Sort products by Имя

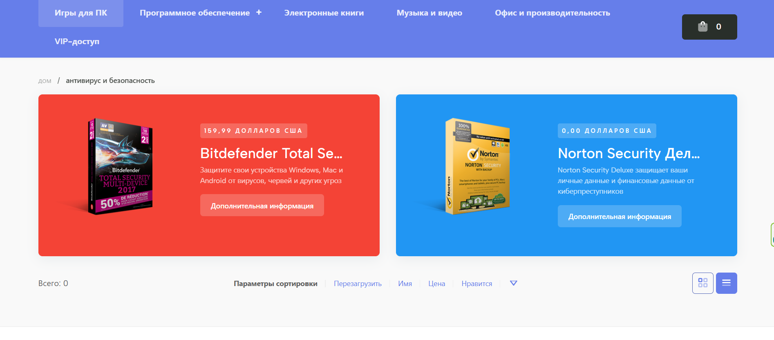tap(405, 284)
